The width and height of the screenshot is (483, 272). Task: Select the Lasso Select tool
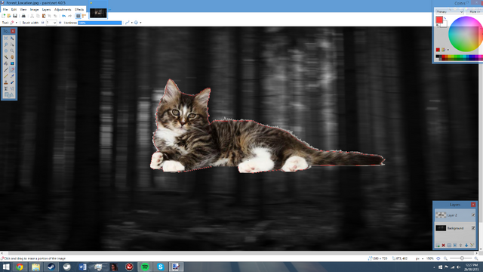coord(6,45)
